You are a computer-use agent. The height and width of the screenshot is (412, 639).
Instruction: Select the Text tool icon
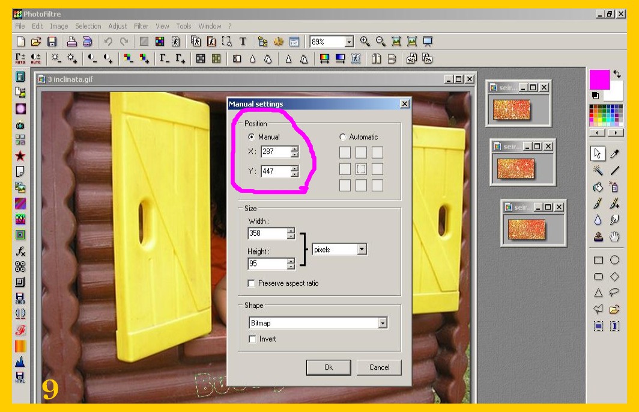(243, 42)
